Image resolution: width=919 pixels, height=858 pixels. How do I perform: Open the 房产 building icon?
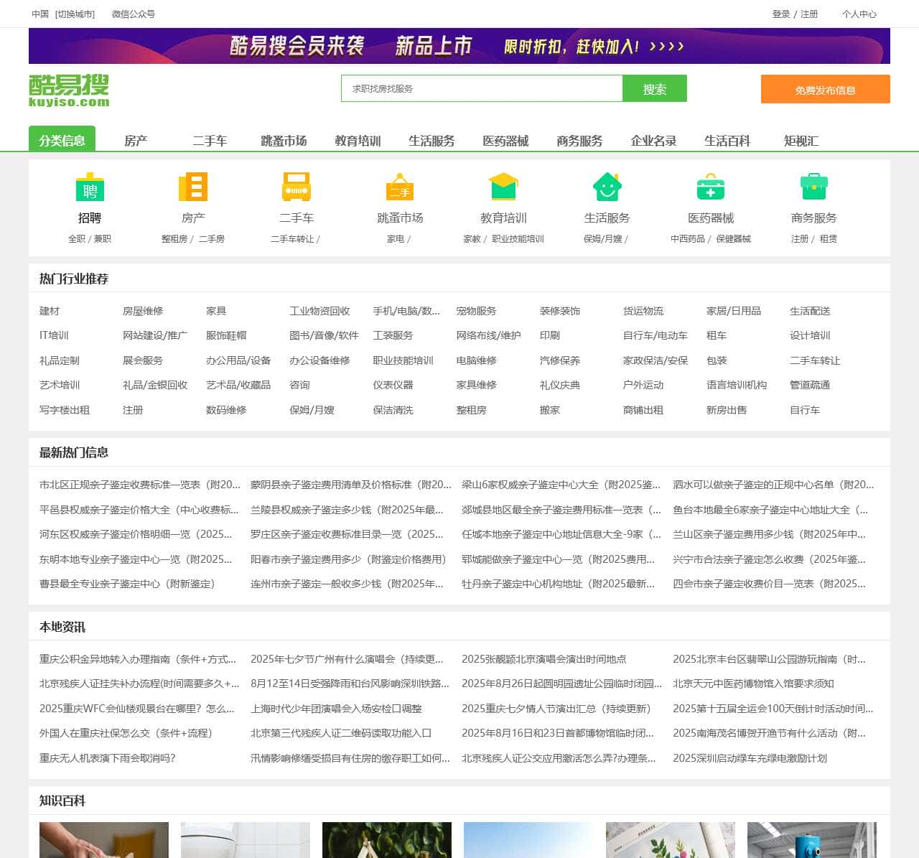tap(193, 187)
